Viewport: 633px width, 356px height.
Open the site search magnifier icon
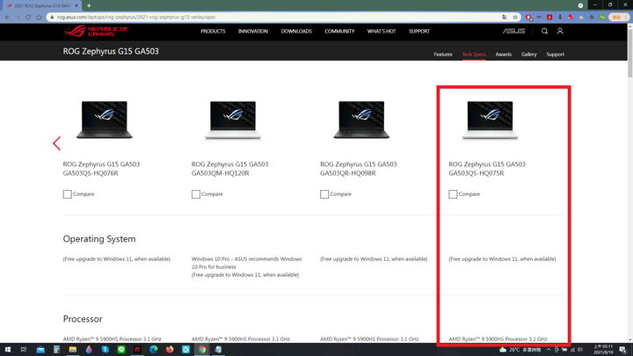tap(544, 31)
